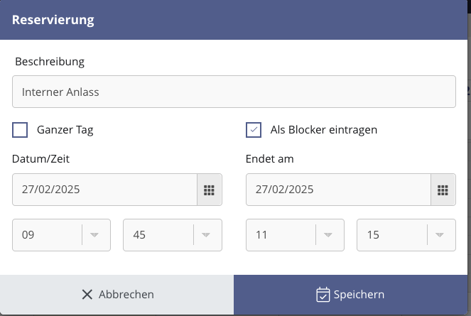The height and width of the screenshot is (316, 471).
Task: Click the arrow of the start hour 09 selector
Action: (94, 235)
